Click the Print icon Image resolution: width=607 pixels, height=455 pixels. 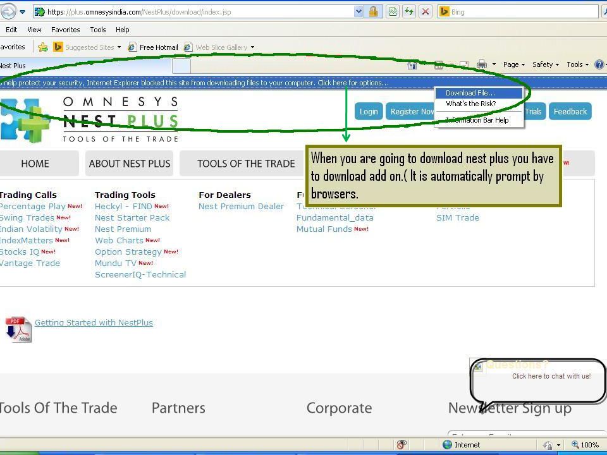tap(482, 64)
